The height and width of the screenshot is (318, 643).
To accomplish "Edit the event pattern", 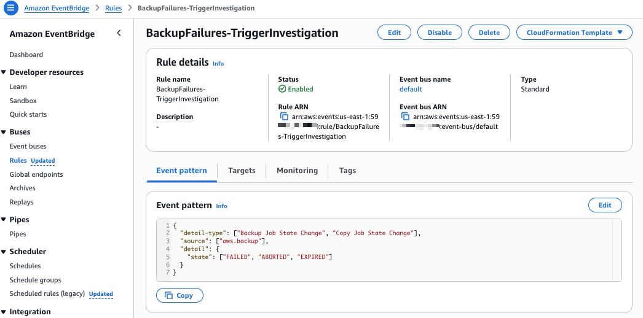I will click(x=605, y=205).
